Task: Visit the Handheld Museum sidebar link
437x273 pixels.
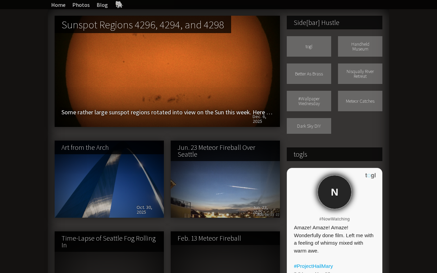Action: tap(360, 46)
